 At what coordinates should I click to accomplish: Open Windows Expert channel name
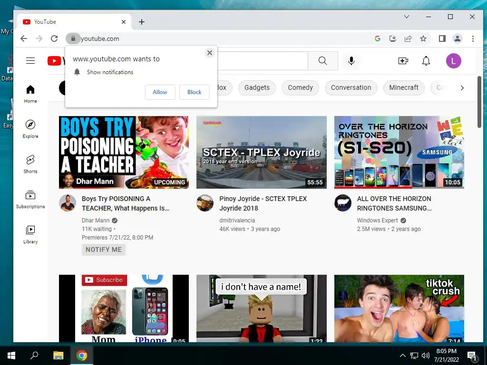click(x=377, y=221)
